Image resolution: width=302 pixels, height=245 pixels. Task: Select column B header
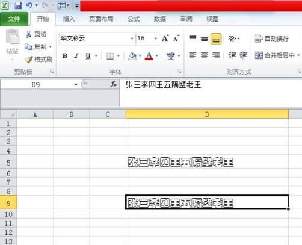pos(72,114)
